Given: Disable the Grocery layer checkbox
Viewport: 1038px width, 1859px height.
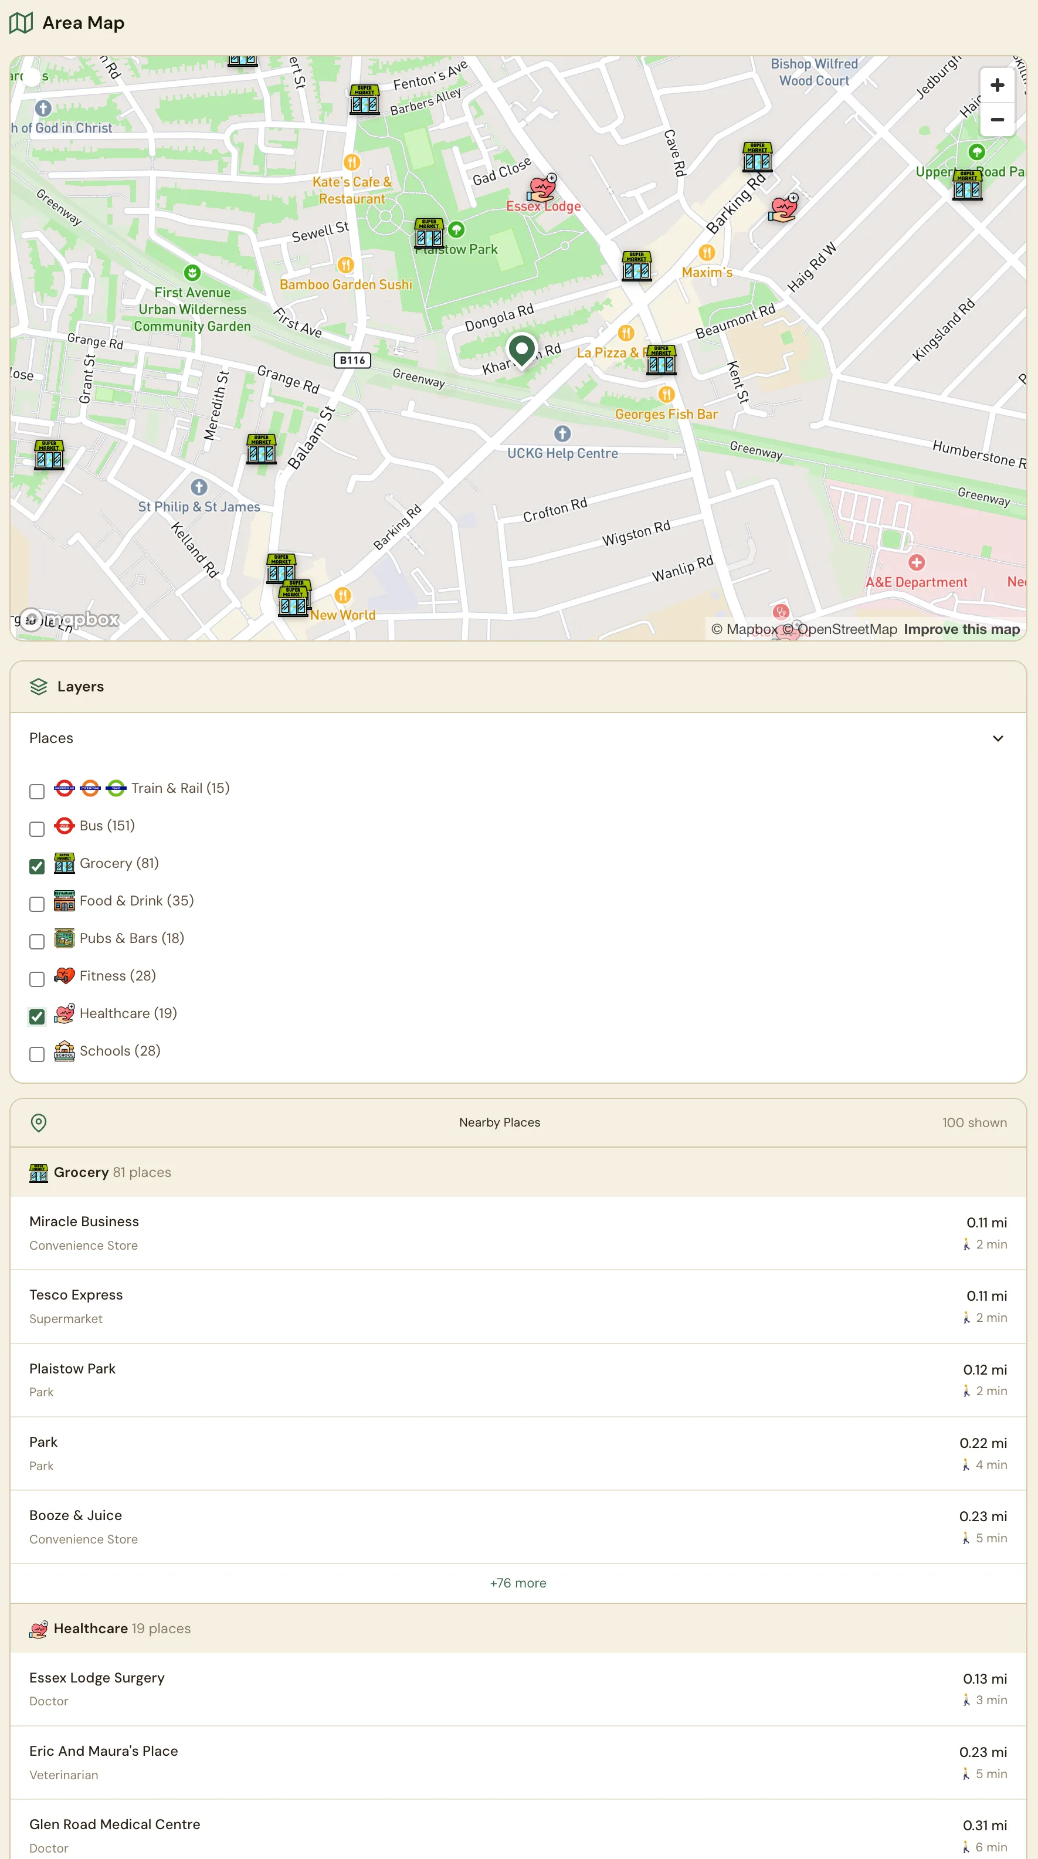Looking at the screenshot, I should tap(37, 867).
